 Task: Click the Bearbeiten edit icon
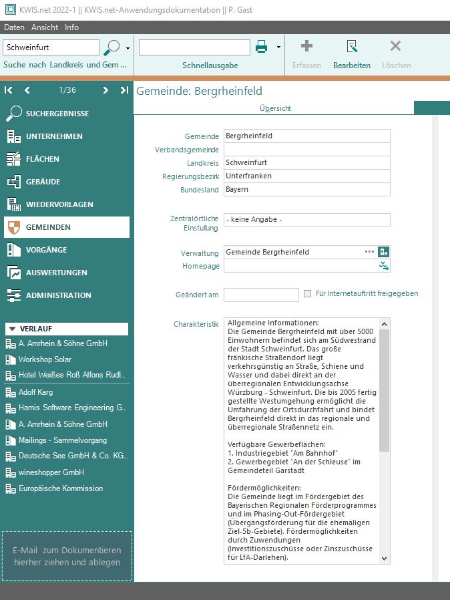click(352, 46)
